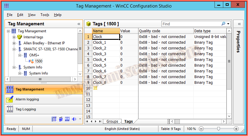
Task: Click the Tag Management navigation bar icon
Action: point(10,89)
